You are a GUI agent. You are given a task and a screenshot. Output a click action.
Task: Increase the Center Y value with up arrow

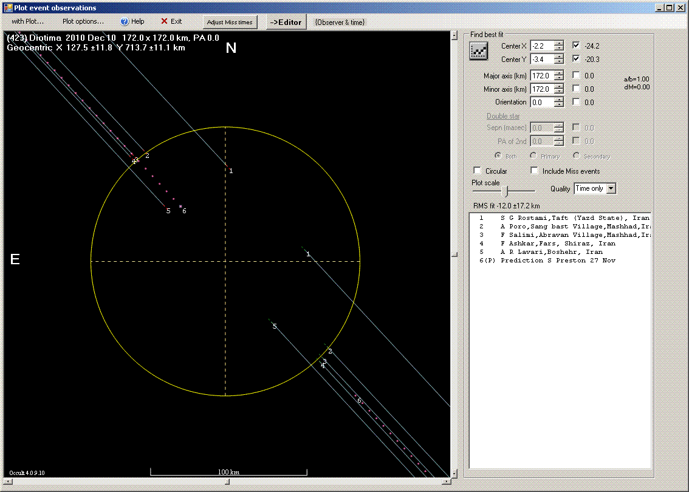(x=558, y=56)
